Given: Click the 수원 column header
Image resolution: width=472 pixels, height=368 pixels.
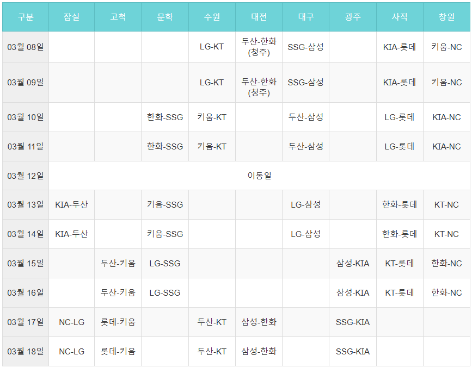Looking at the screenshot, I should [x=212, y=17].
